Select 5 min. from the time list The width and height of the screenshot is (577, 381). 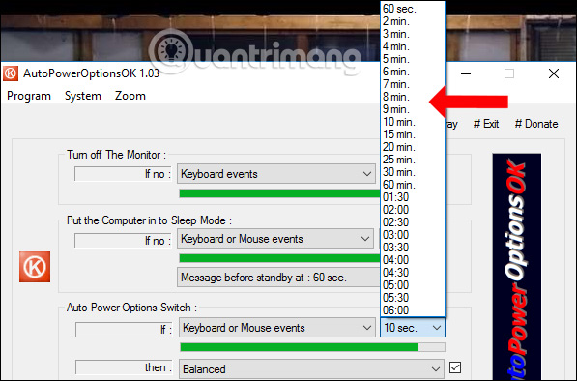[x=413, y=59]
